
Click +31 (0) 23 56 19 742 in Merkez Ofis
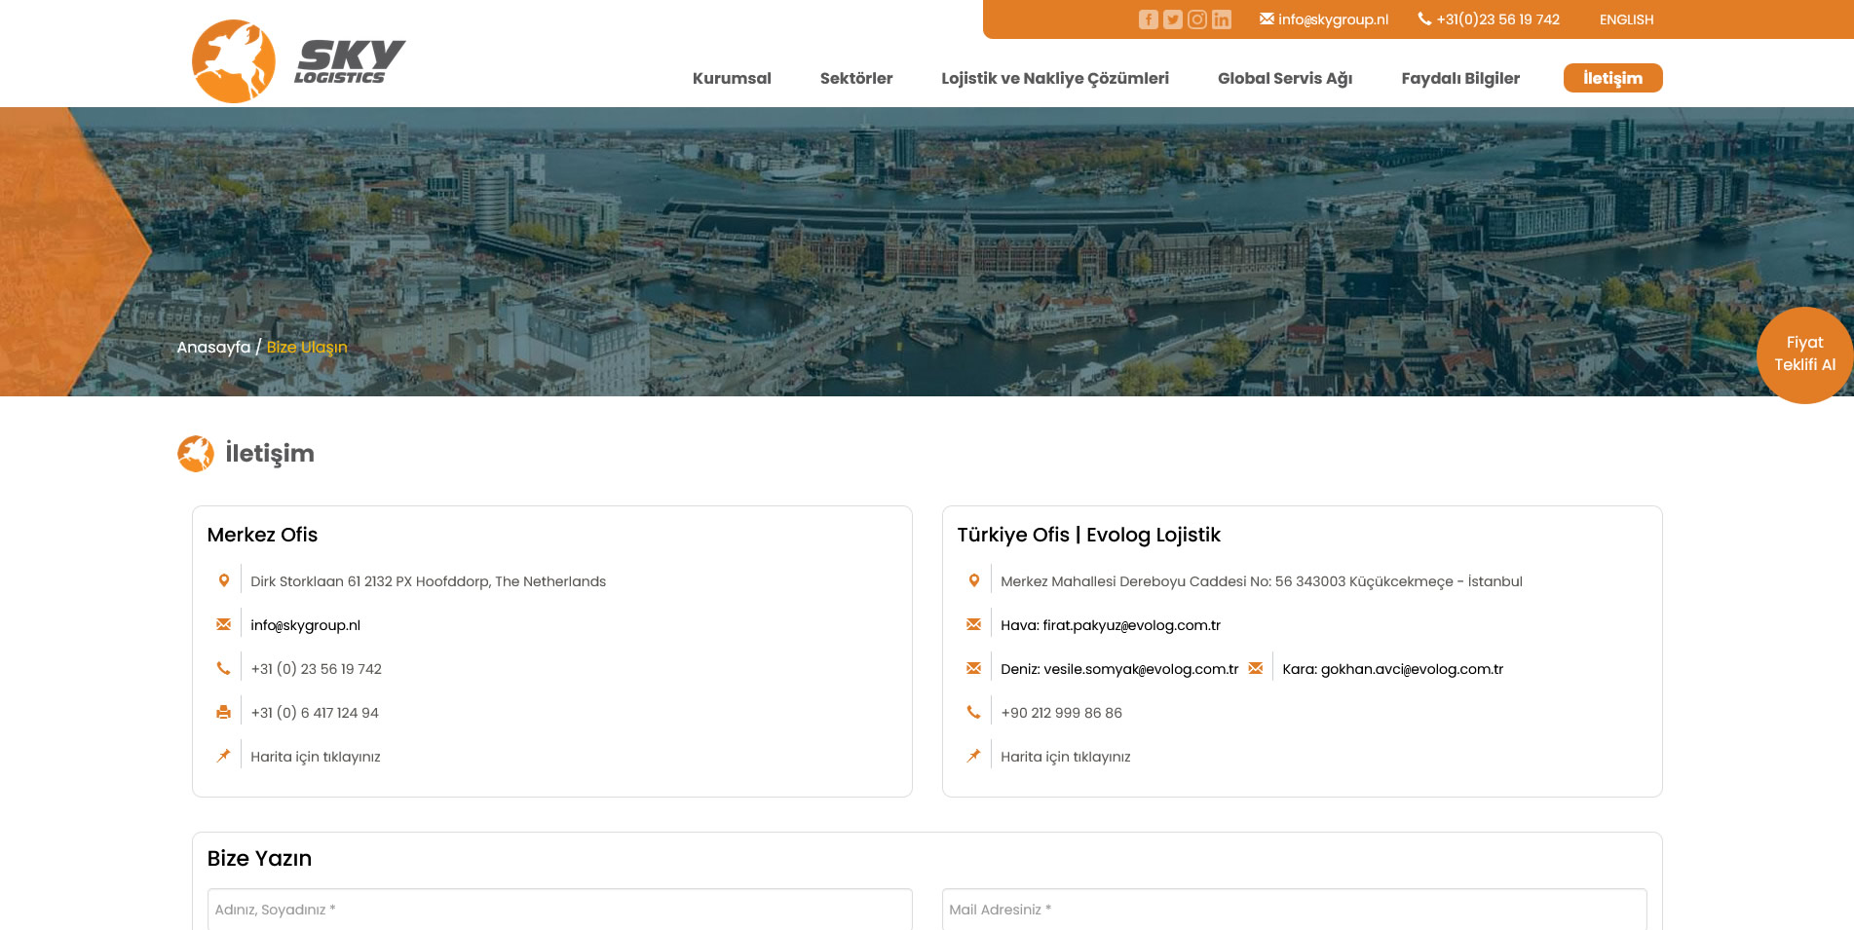click(x=316, y=669)
